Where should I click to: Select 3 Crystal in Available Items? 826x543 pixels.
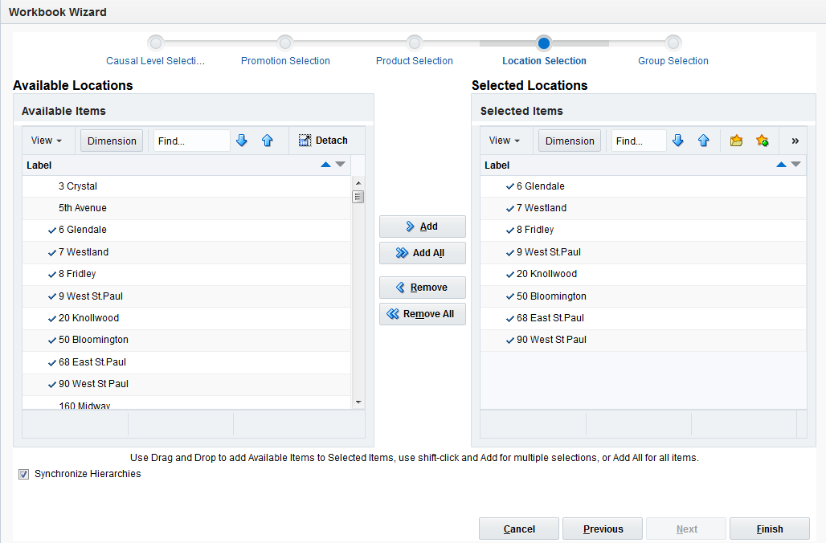pos(186,186)
